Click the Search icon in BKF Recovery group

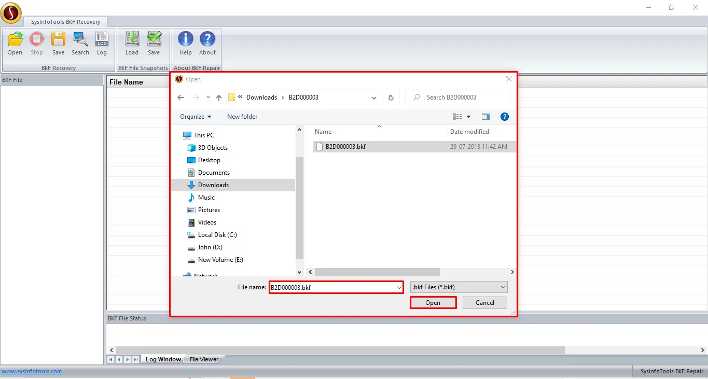(x=80, y=40)
